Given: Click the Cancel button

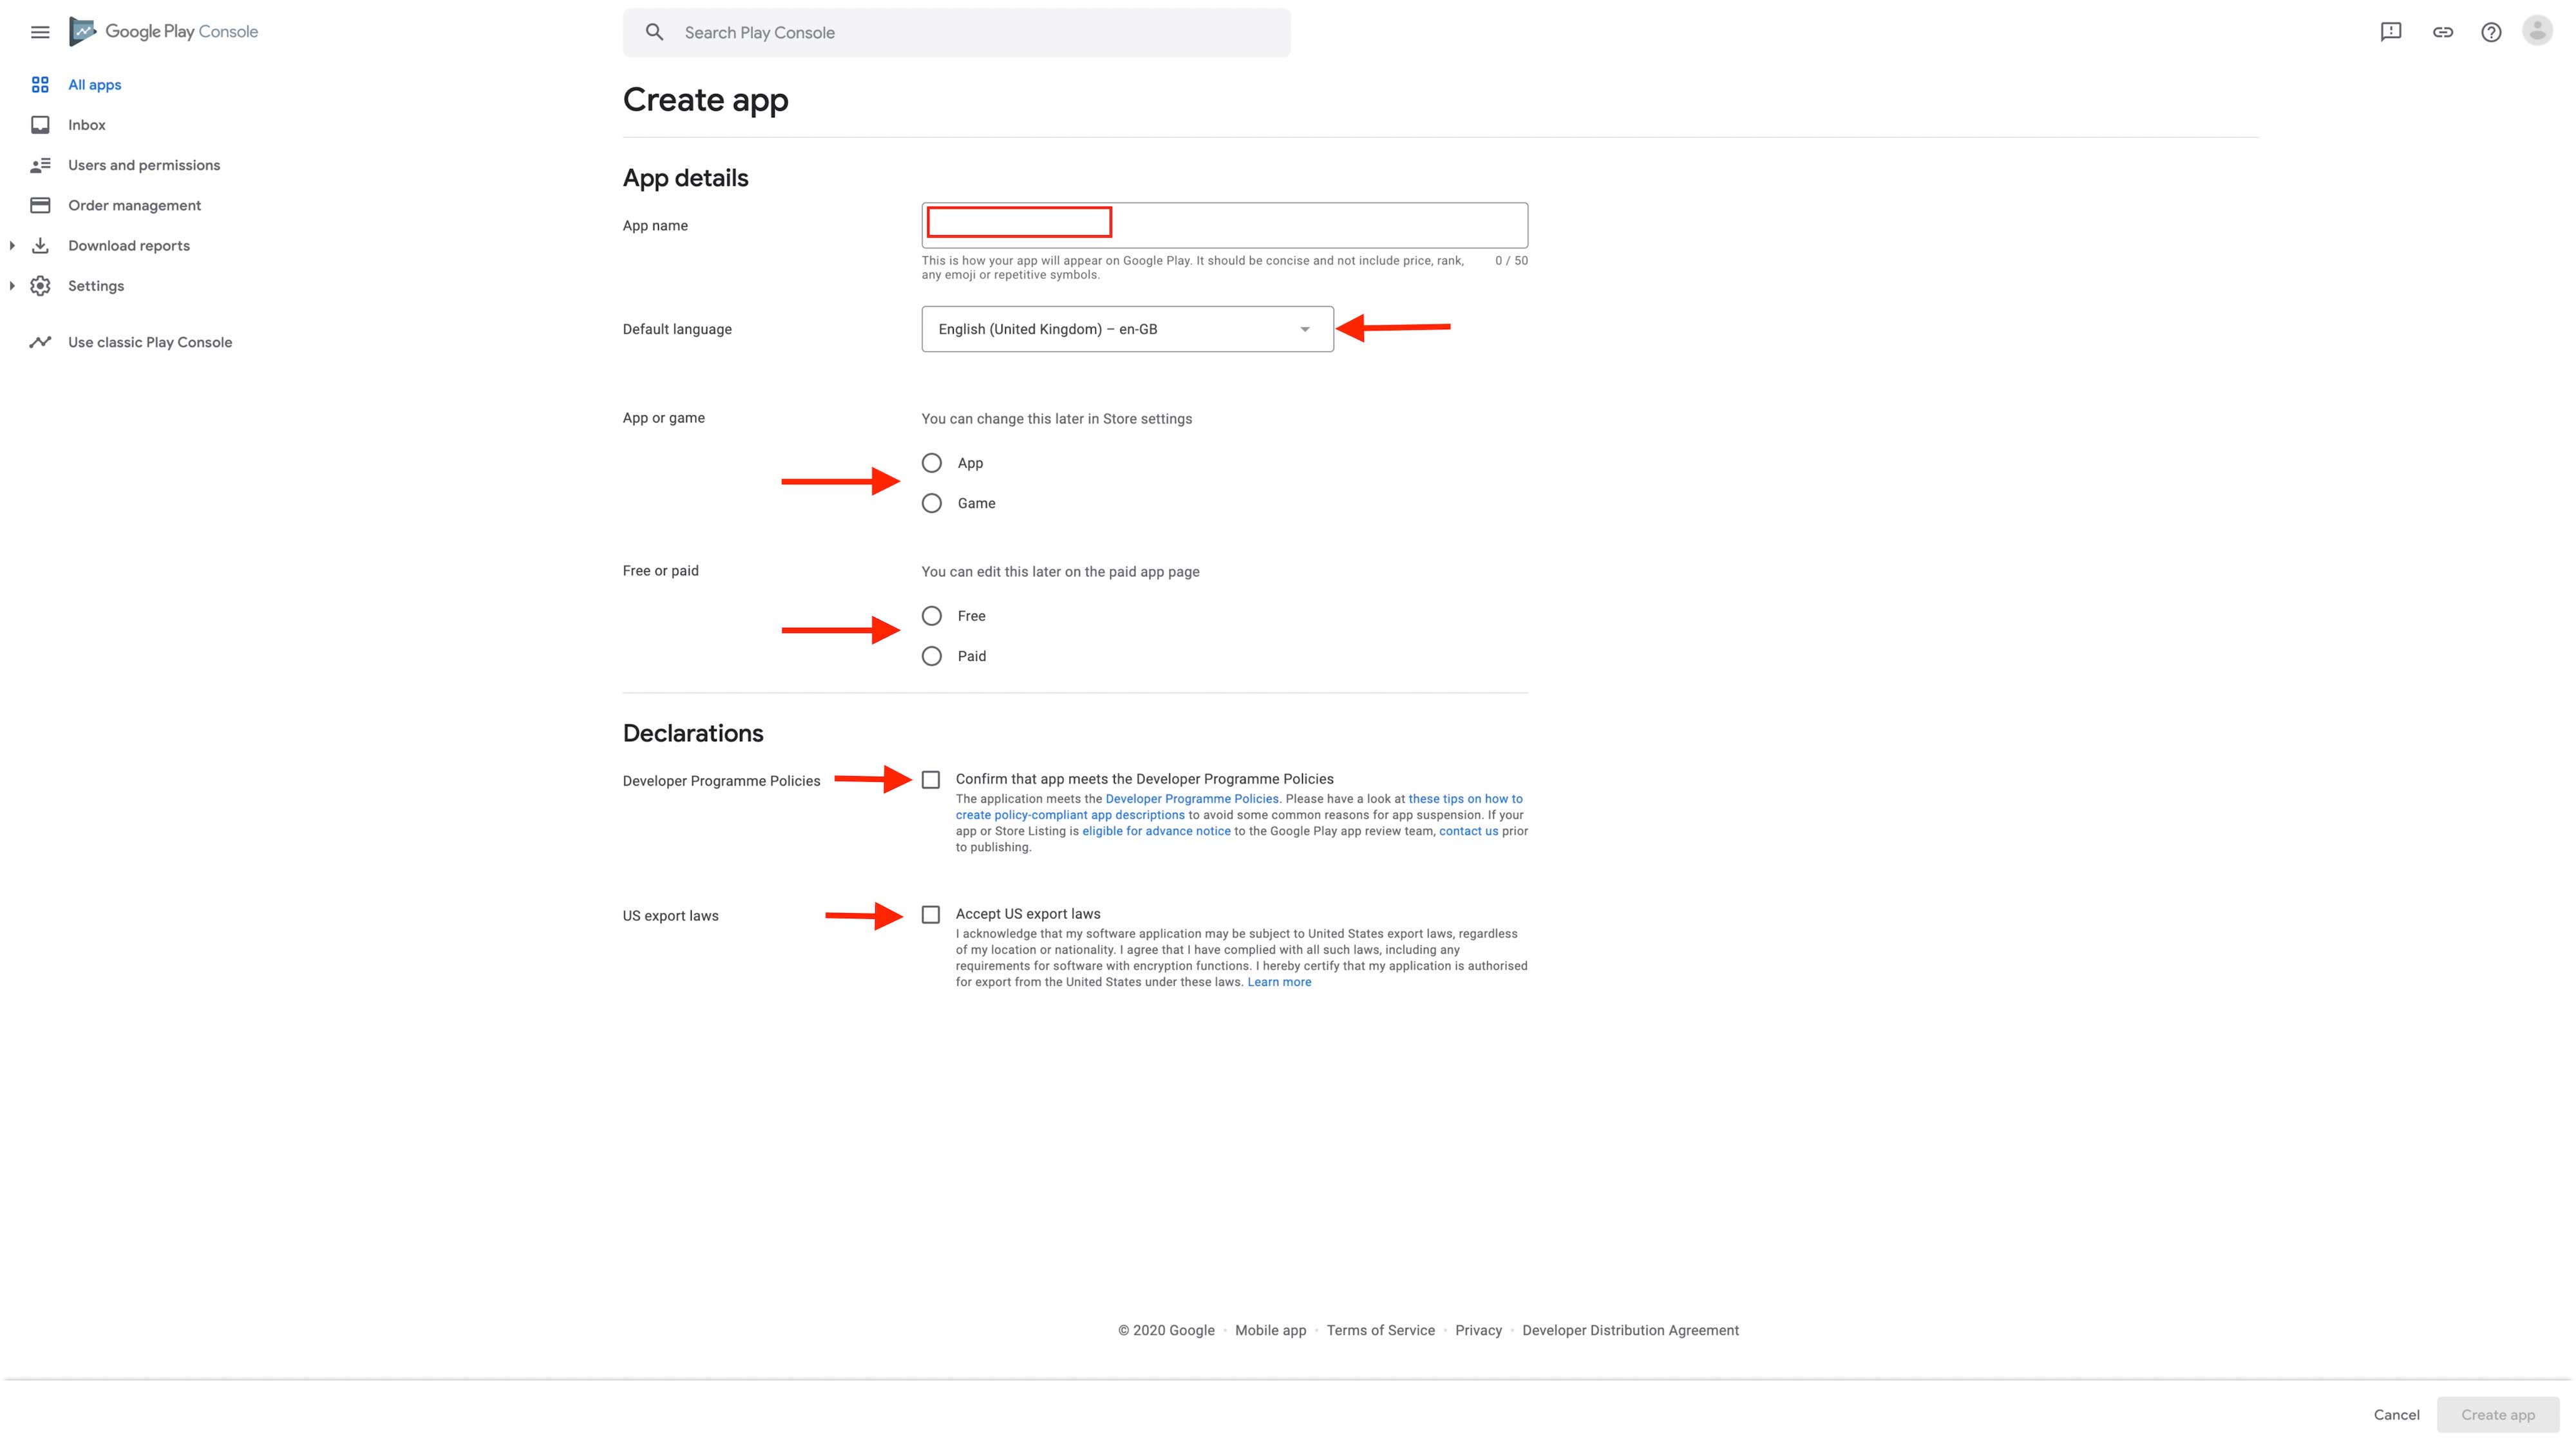Looking at the screenshot, I should [x=2396, y=1414].
